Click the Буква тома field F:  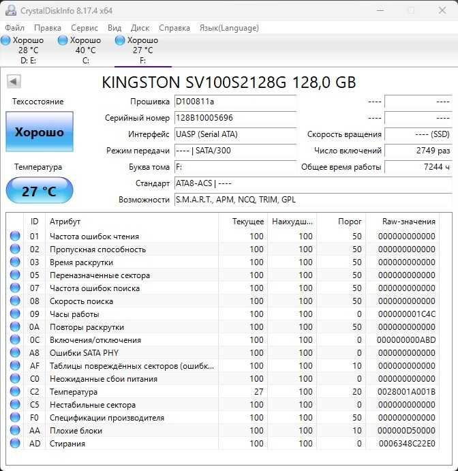click(235, 167)
